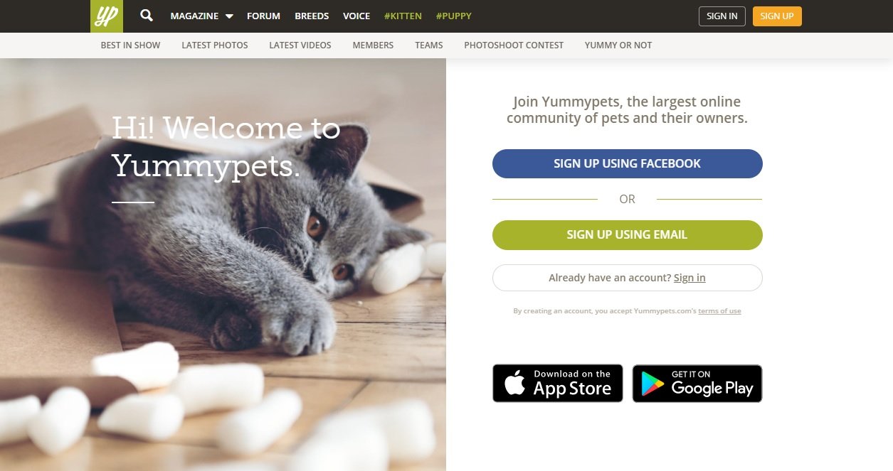Viewport: 893px width, 471px height.
Task: Follow the terms of use link
Action: [719, 311]
